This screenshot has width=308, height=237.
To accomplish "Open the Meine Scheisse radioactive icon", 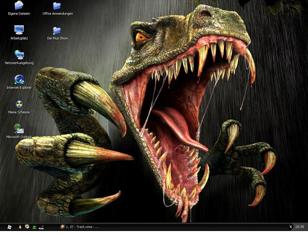I will pos(19,104).
